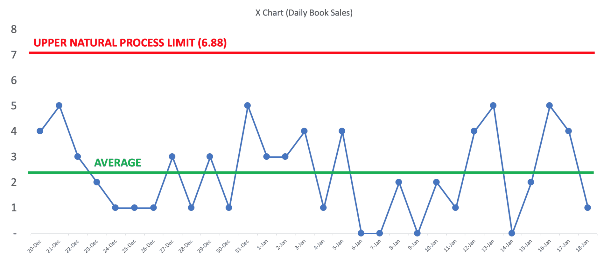Click the data point for 21-Dec

59,105
